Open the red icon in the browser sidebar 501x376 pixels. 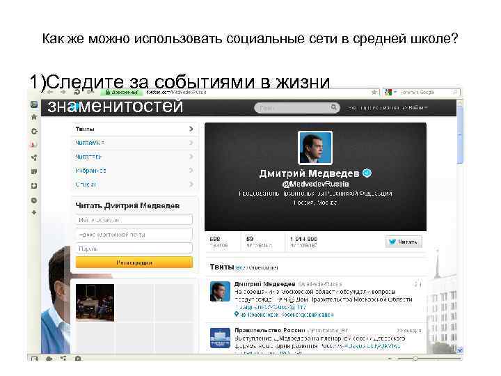33,145
